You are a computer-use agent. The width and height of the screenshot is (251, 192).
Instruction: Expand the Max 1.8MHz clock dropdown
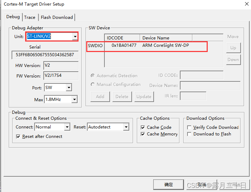[x=74, y=99]
